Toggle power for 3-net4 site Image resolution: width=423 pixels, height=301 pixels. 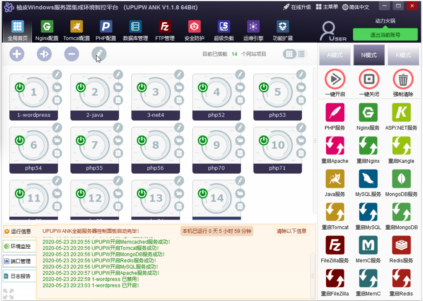point(142,87)
